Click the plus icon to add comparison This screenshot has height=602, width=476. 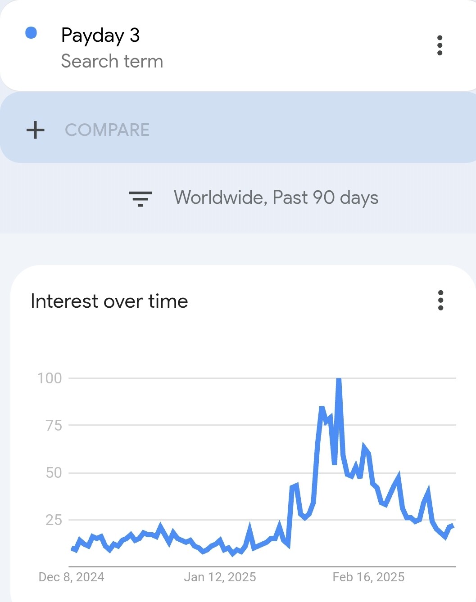coord(36,130)
